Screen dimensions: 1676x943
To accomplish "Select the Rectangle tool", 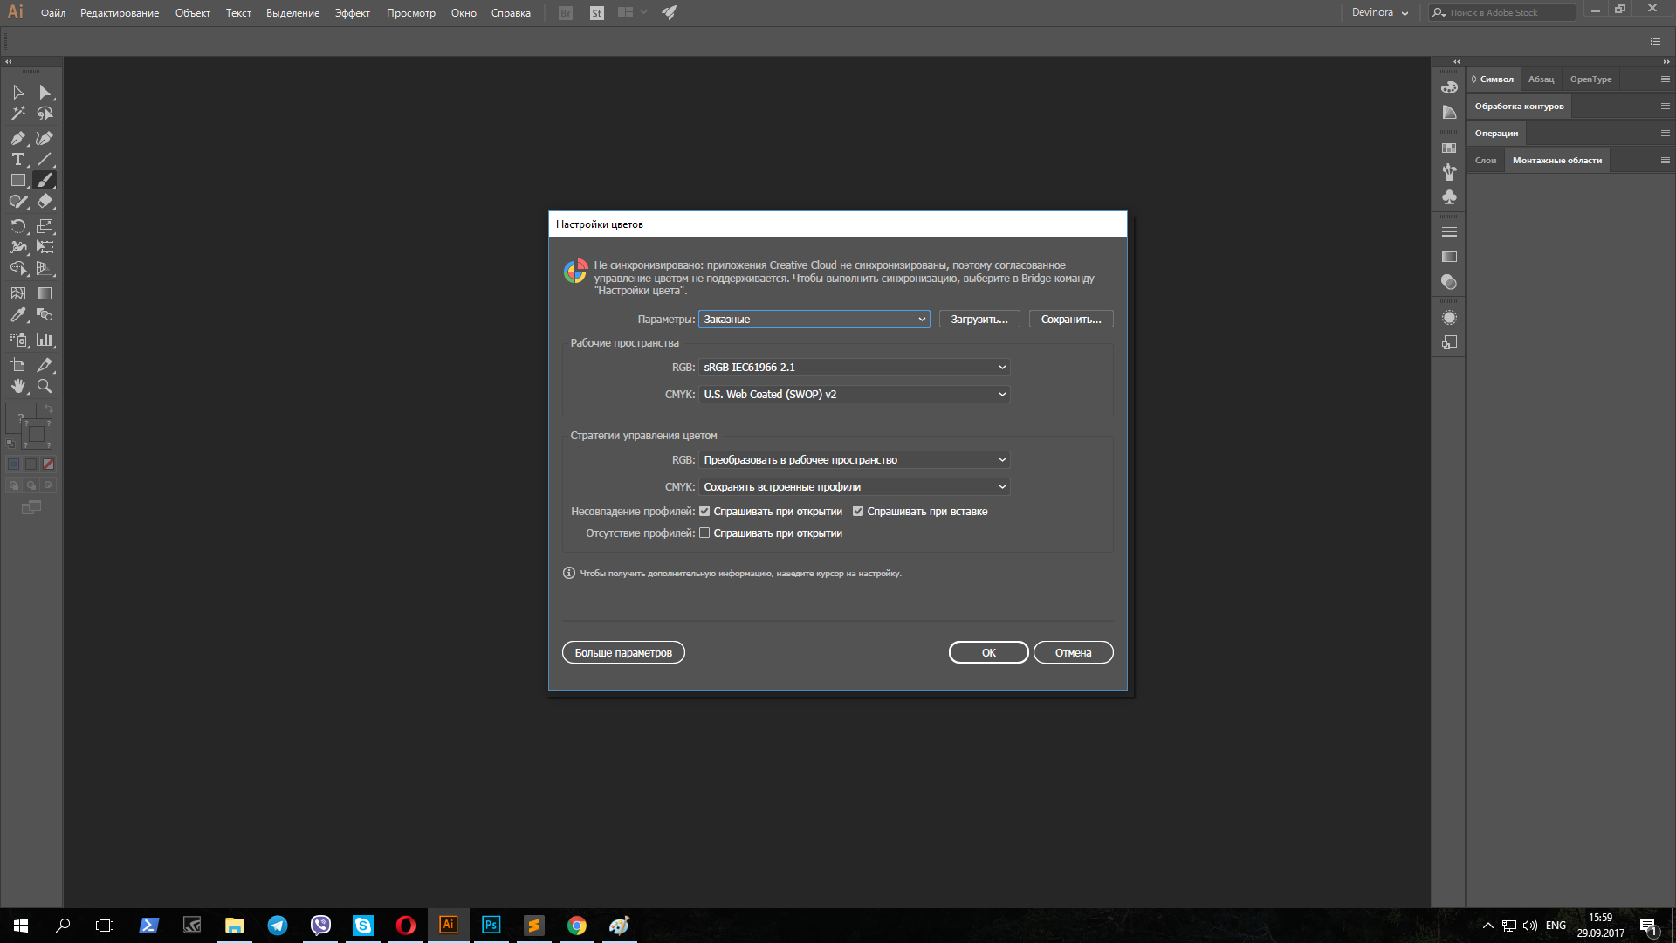I will pyautogui.click(x=18, y=180).
